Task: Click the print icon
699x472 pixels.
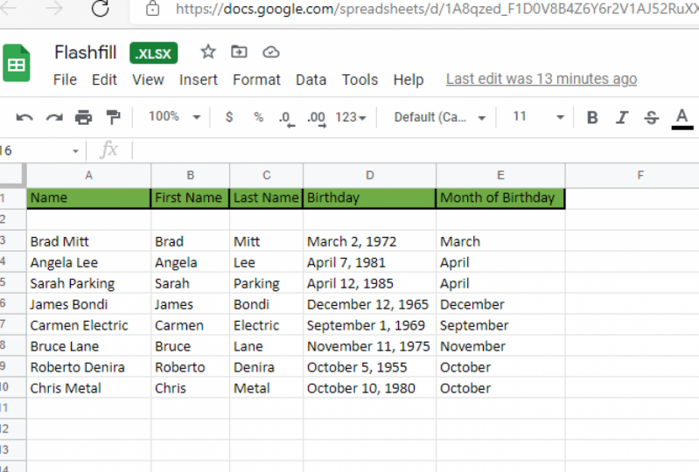Action: [x=83, y=117]
